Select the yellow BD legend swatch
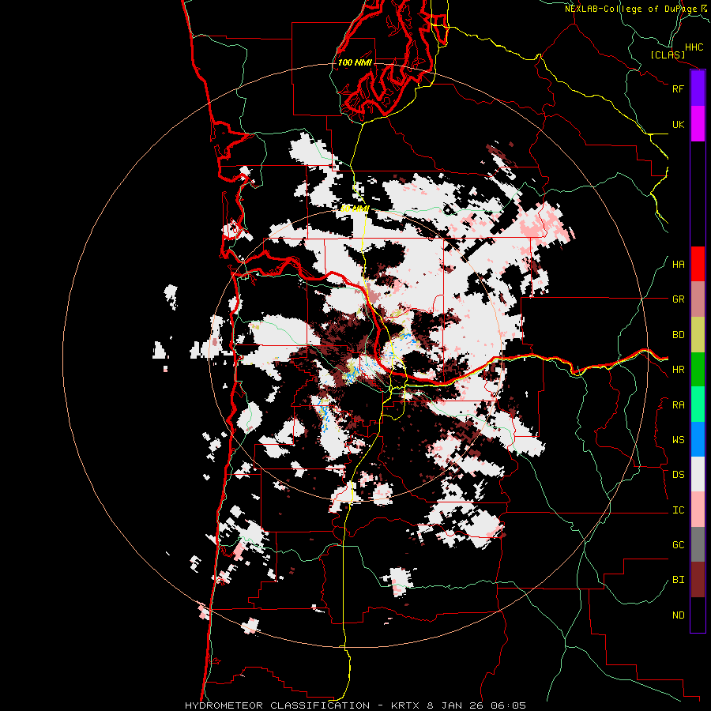 698,335
